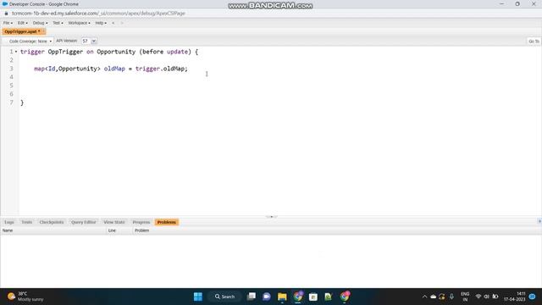Switch to the Checkpoints tab
The image size is (542, 305).
[x=52, y=222]
